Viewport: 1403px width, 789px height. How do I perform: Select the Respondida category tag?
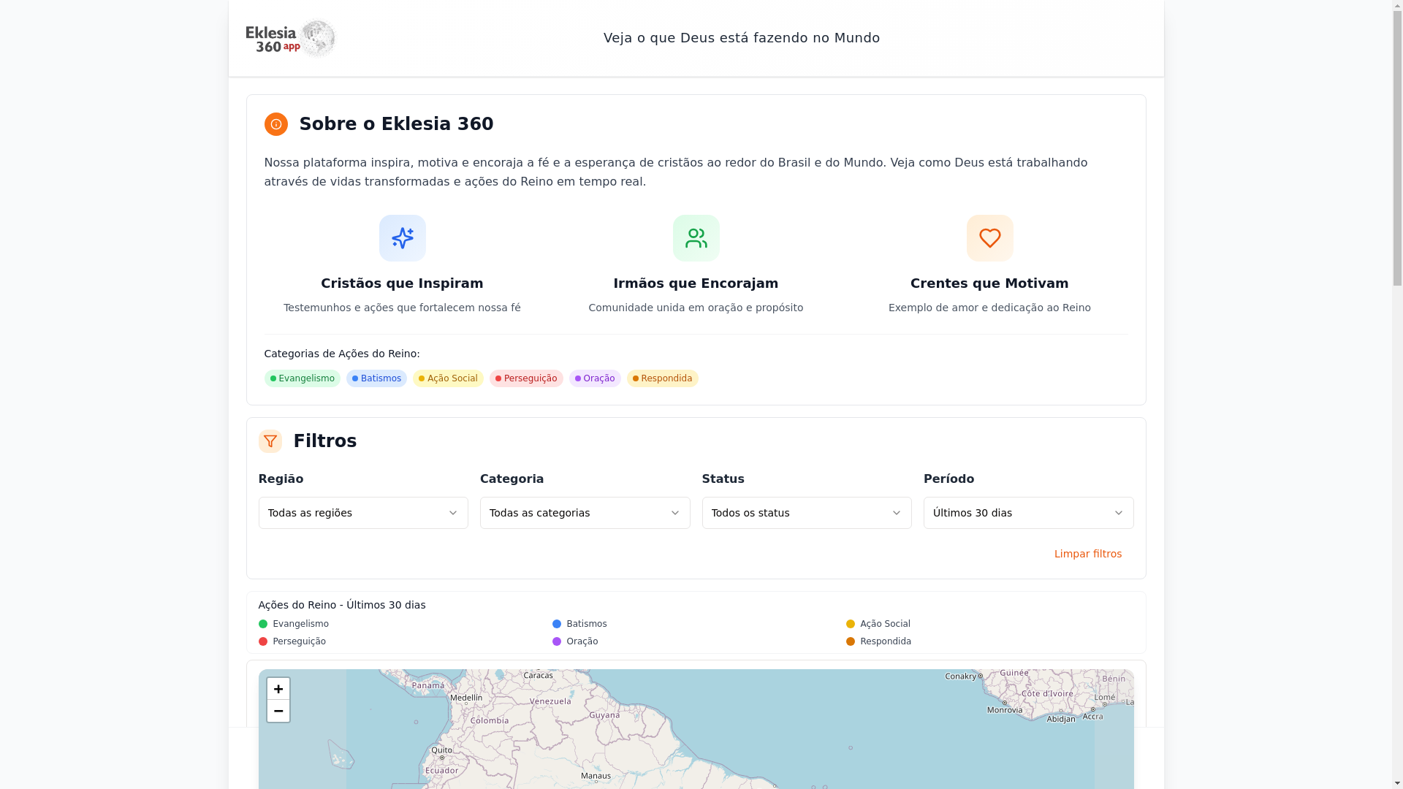(x=663, y=378)
